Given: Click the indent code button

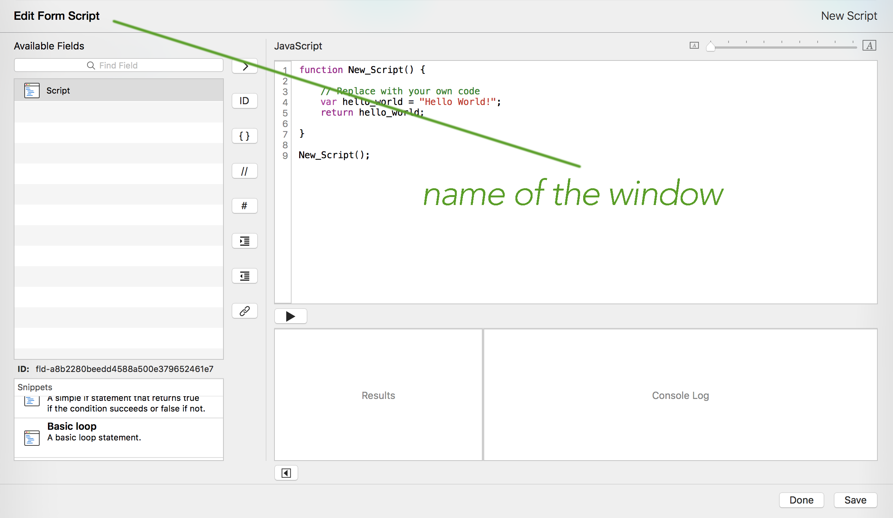Looking at the screenshot, I should coord(245,241).
